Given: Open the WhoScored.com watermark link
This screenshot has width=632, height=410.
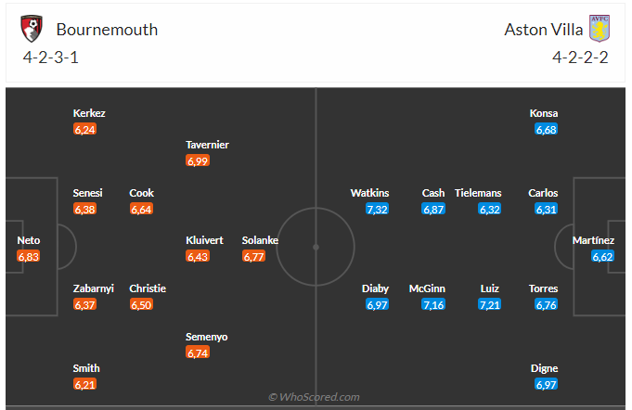Looking at the screenshot, I should click(314, 397).
